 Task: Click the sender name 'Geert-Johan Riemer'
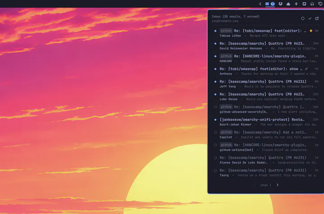pos(235,125)
